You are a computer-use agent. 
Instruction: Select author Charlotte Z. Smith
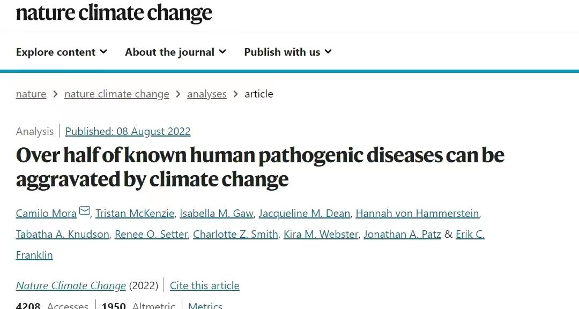[x=235, y=234]
